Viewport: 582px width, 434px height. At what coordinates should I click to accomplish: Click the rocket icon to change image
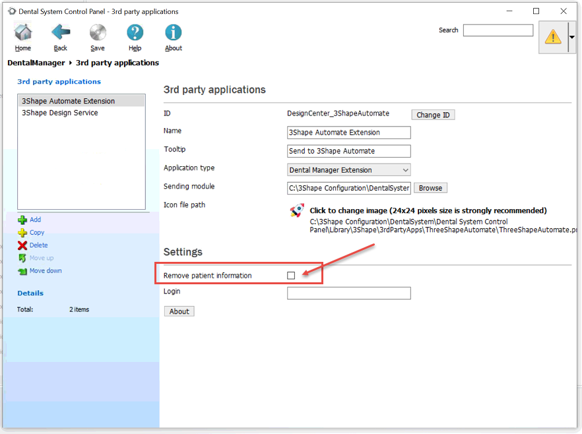(x=297, y=210)
